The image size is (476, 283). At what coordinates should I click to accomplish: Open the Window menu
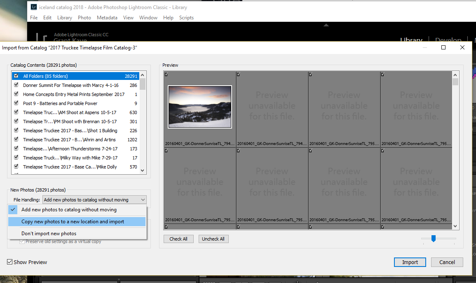(x=148, y=18)
